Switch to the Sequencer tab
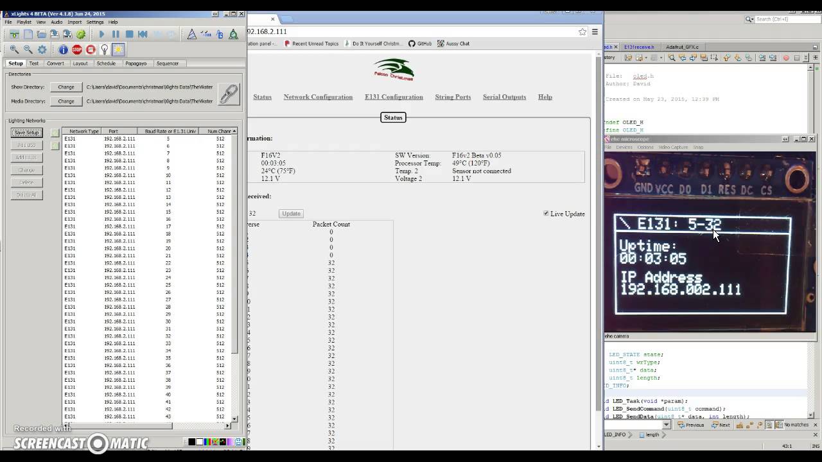The image size is (822, 462). [168, 64]
